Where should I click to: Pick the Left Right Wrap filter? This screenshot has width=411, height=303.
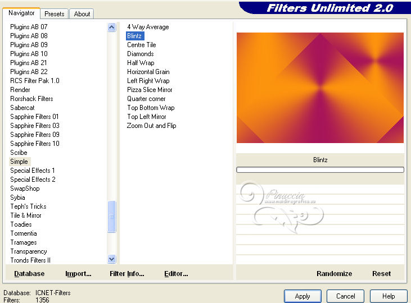click(x=148, y=81)
